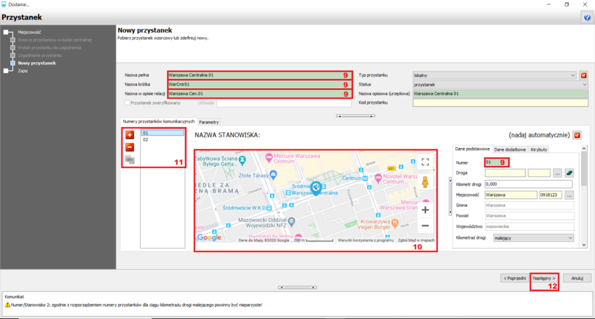This screenshot has height=319, width=595.
Task: Switch to the Parametry tab
Action: tap(209, 122)
